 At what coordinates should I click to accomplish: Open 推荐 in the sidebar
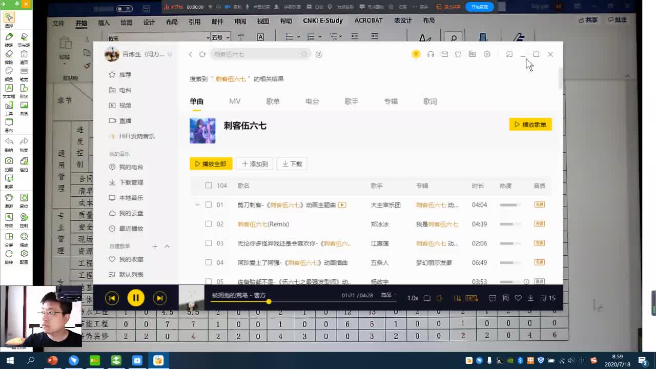pyautogui.click(x=120, y=75)
